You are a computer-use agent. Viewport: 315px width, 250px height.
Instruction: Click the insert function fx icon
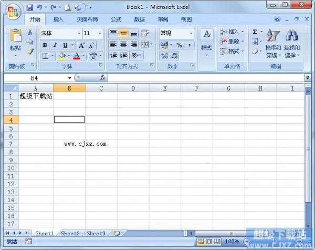click(102, 77)
